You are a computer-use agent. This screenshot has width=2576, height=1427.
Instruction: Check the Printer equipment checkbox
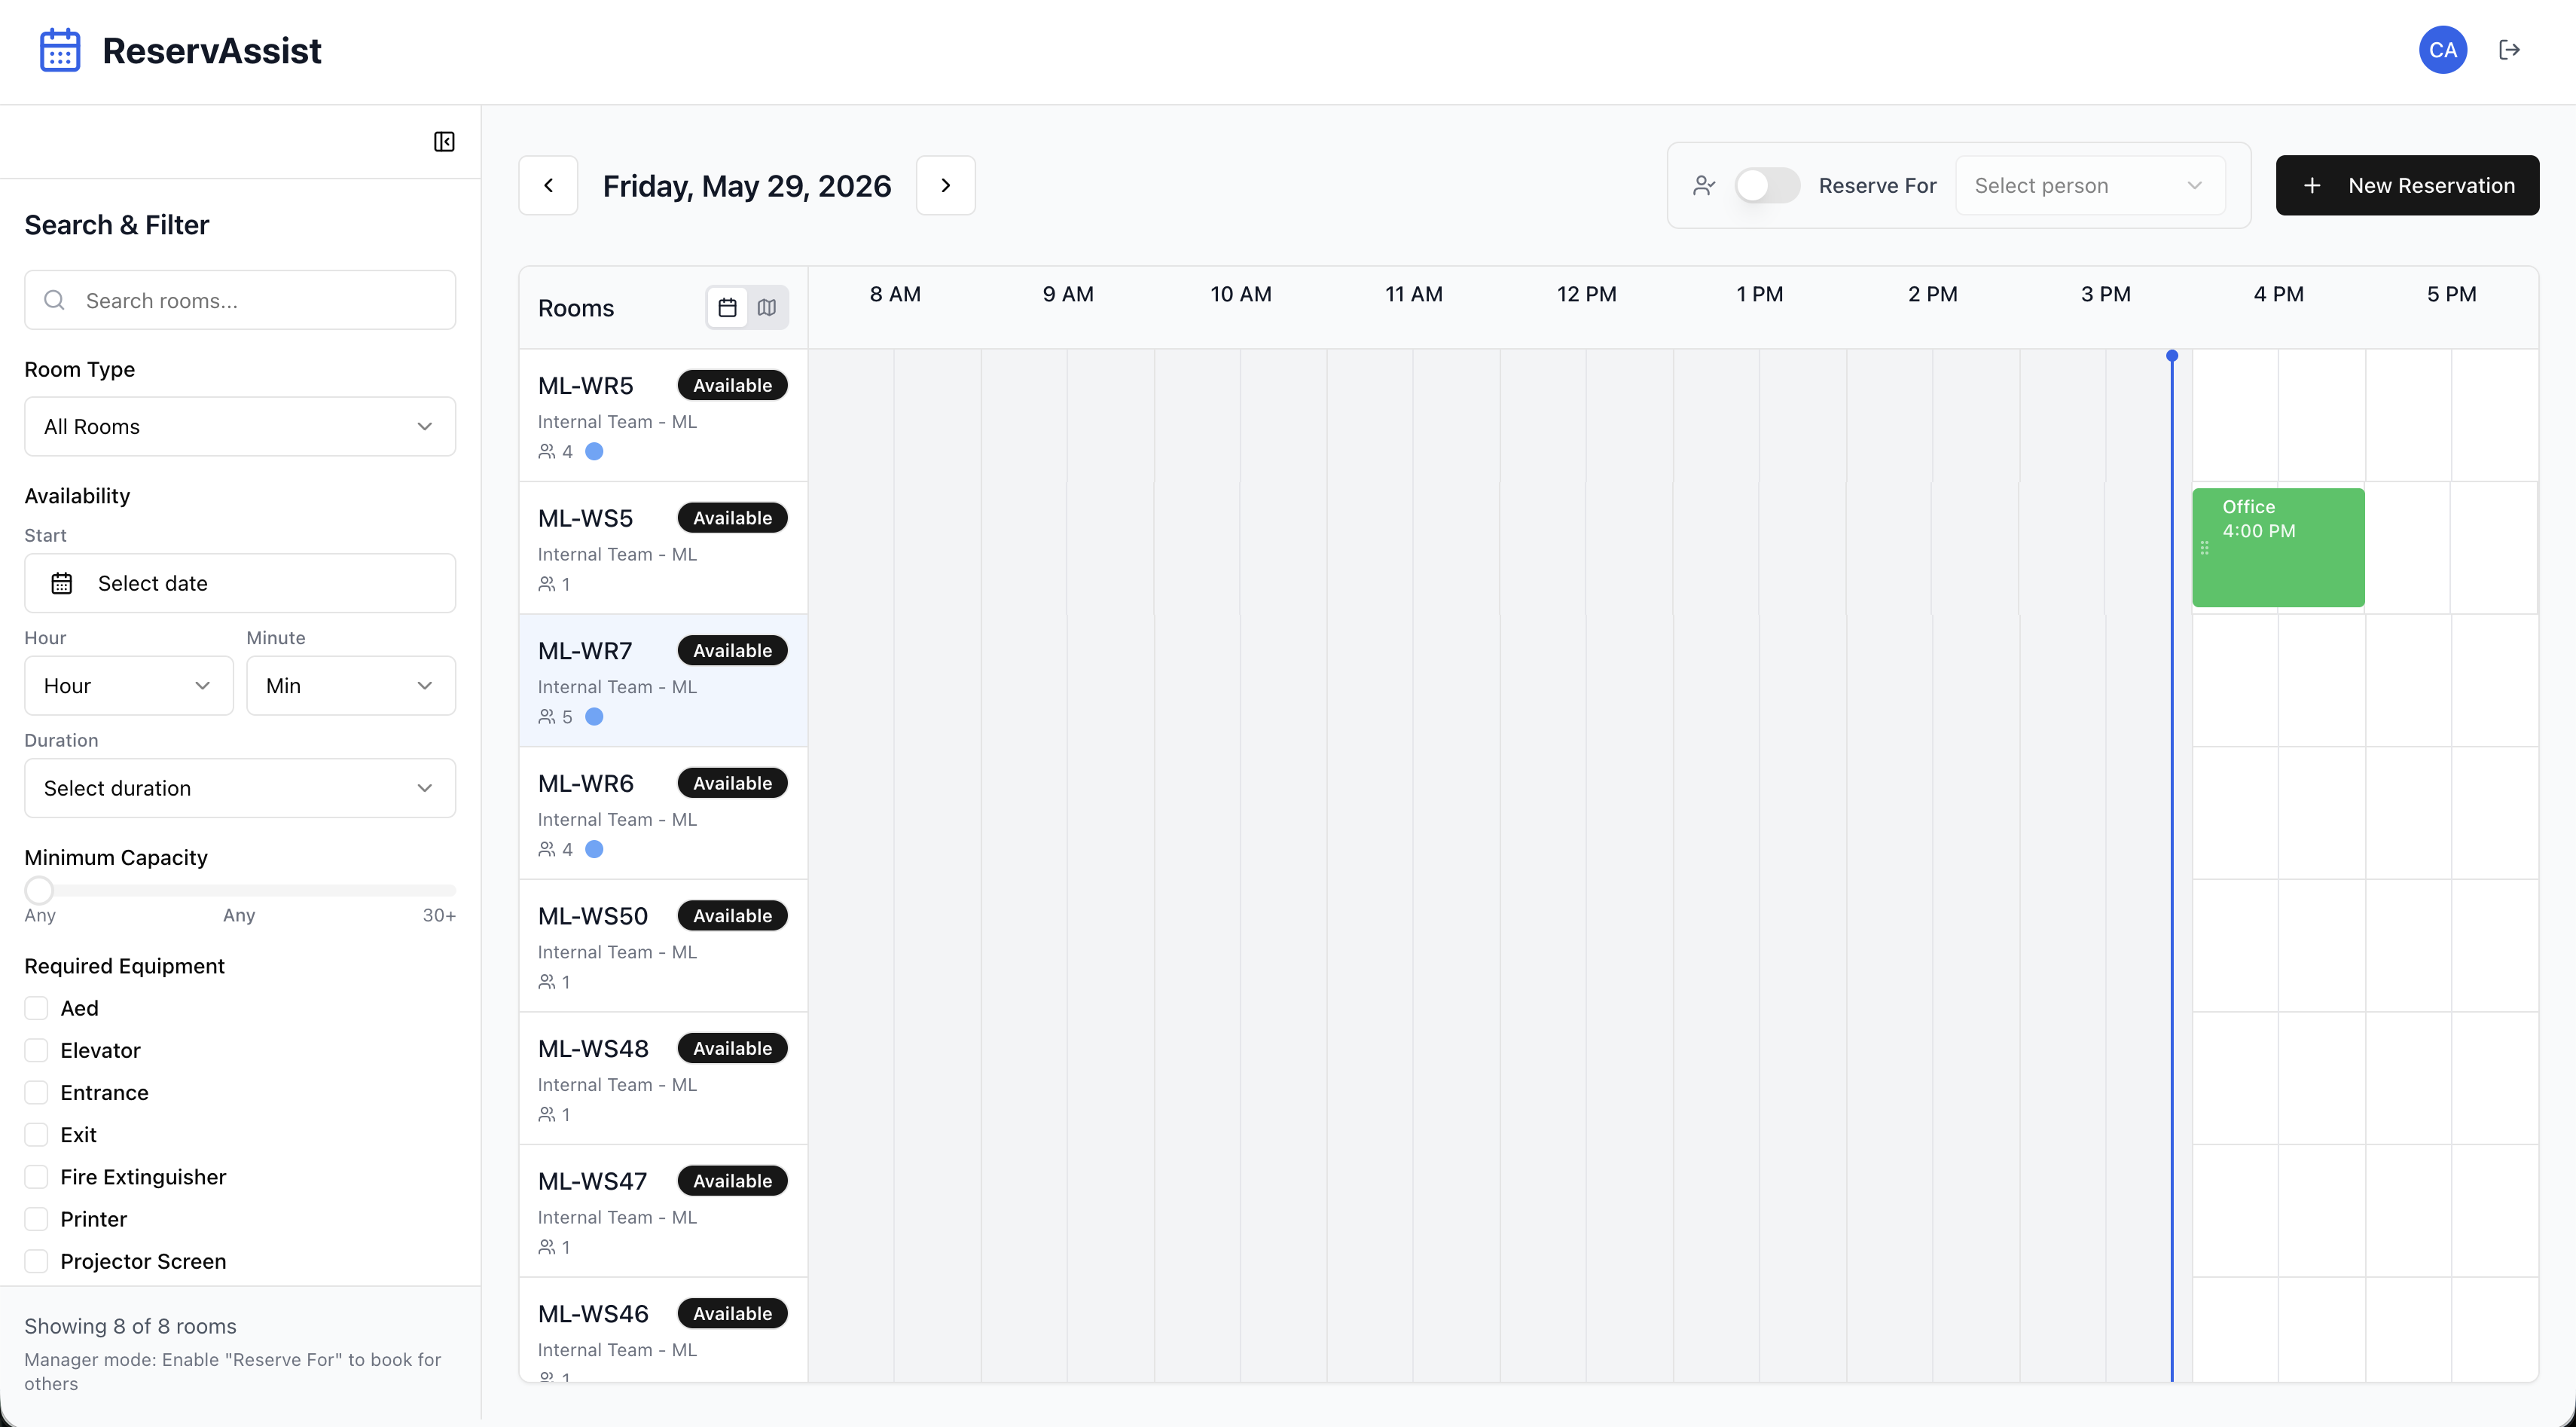pyautogui.click(x=36, y=1219)
